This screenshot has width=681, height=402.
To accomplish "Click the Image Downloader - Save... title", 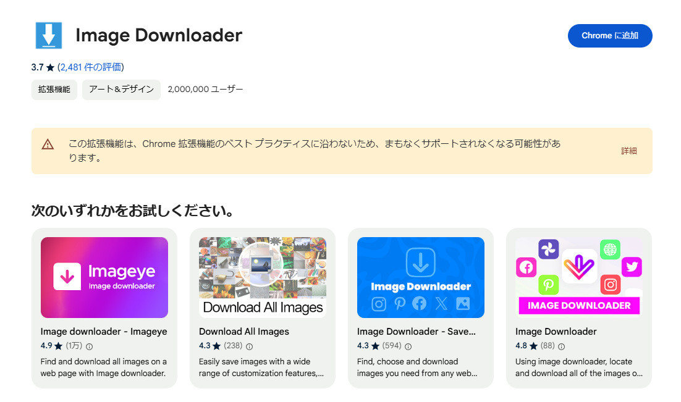I will [x=416, y=332].
